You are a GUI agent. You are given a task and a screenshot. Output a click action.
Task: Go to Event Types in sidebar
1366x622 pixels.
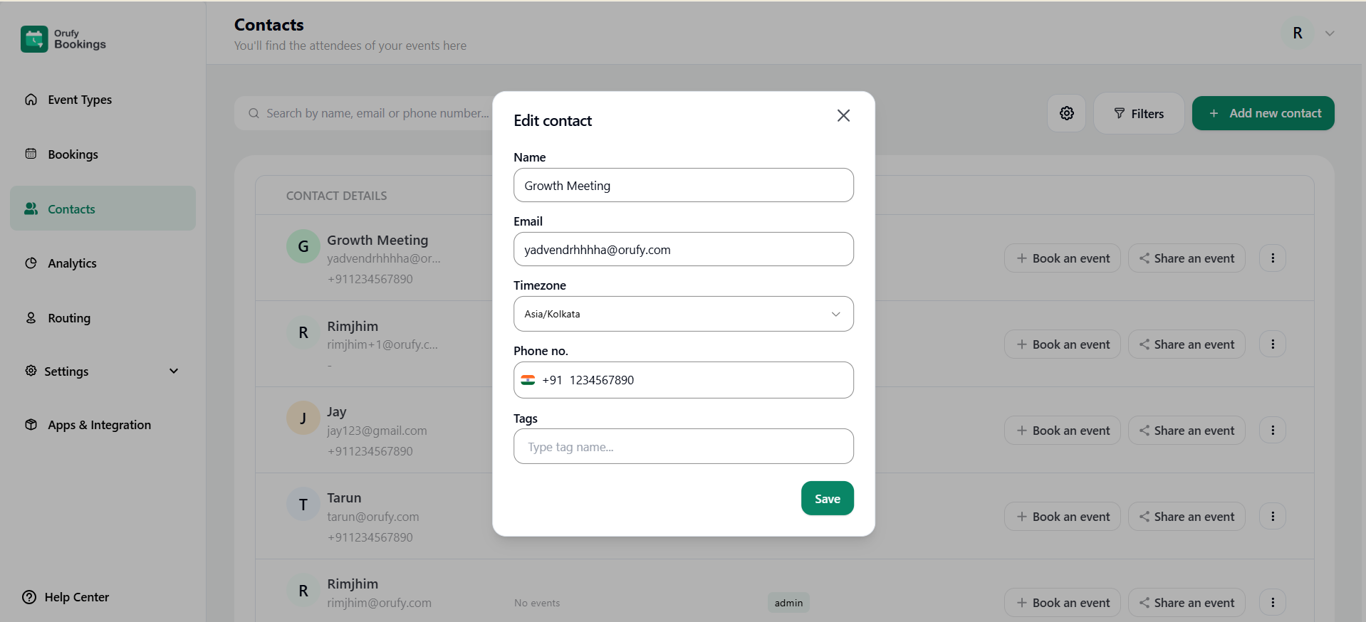80,100
